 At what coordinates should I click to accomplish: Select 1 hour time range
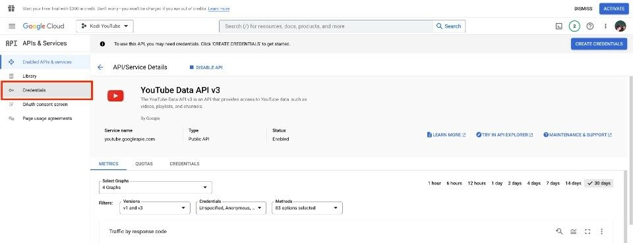coord(435,183)
